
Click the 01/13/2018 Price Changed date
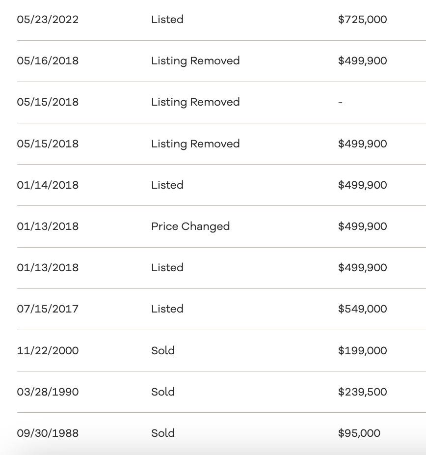(48, 227)
